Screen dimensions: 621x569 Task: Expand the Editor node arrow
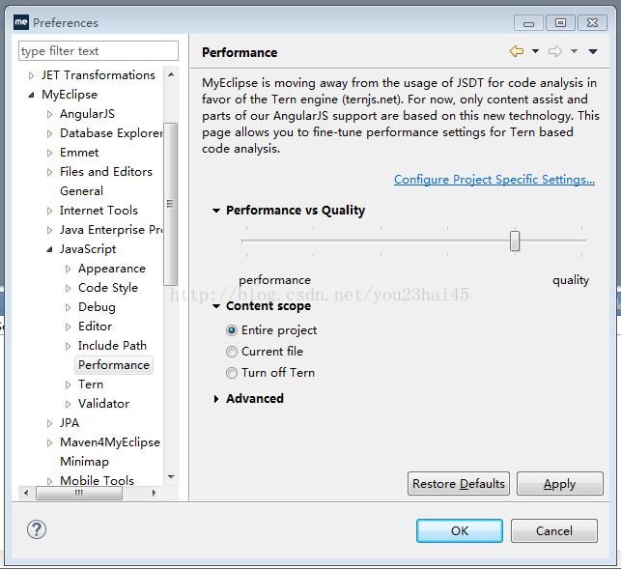tap(68, 327)
